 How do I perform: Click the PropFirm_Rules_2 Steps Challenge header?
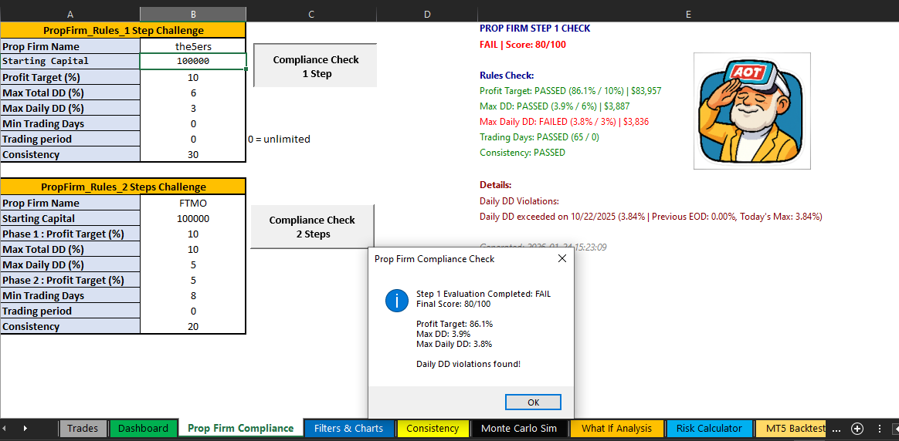124,187
